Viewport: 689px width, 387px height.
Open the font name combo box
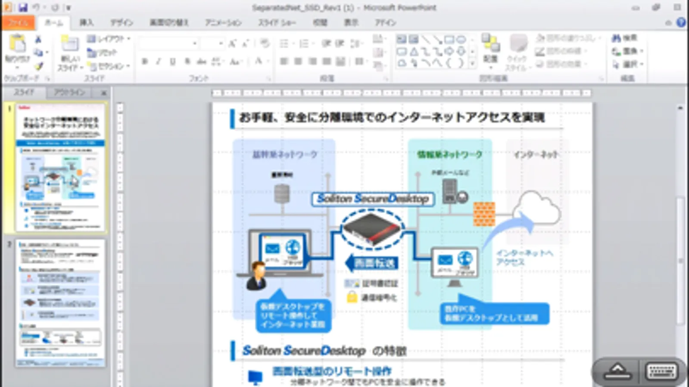pos(168,43)
